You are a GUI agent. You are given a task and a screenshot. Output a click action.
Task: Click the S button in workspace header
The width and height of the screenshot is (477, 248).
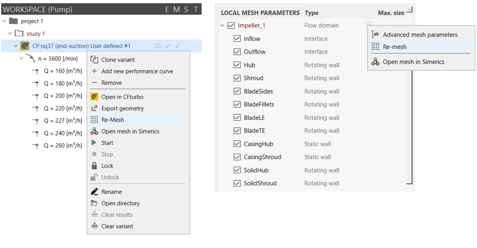(186, 10)
